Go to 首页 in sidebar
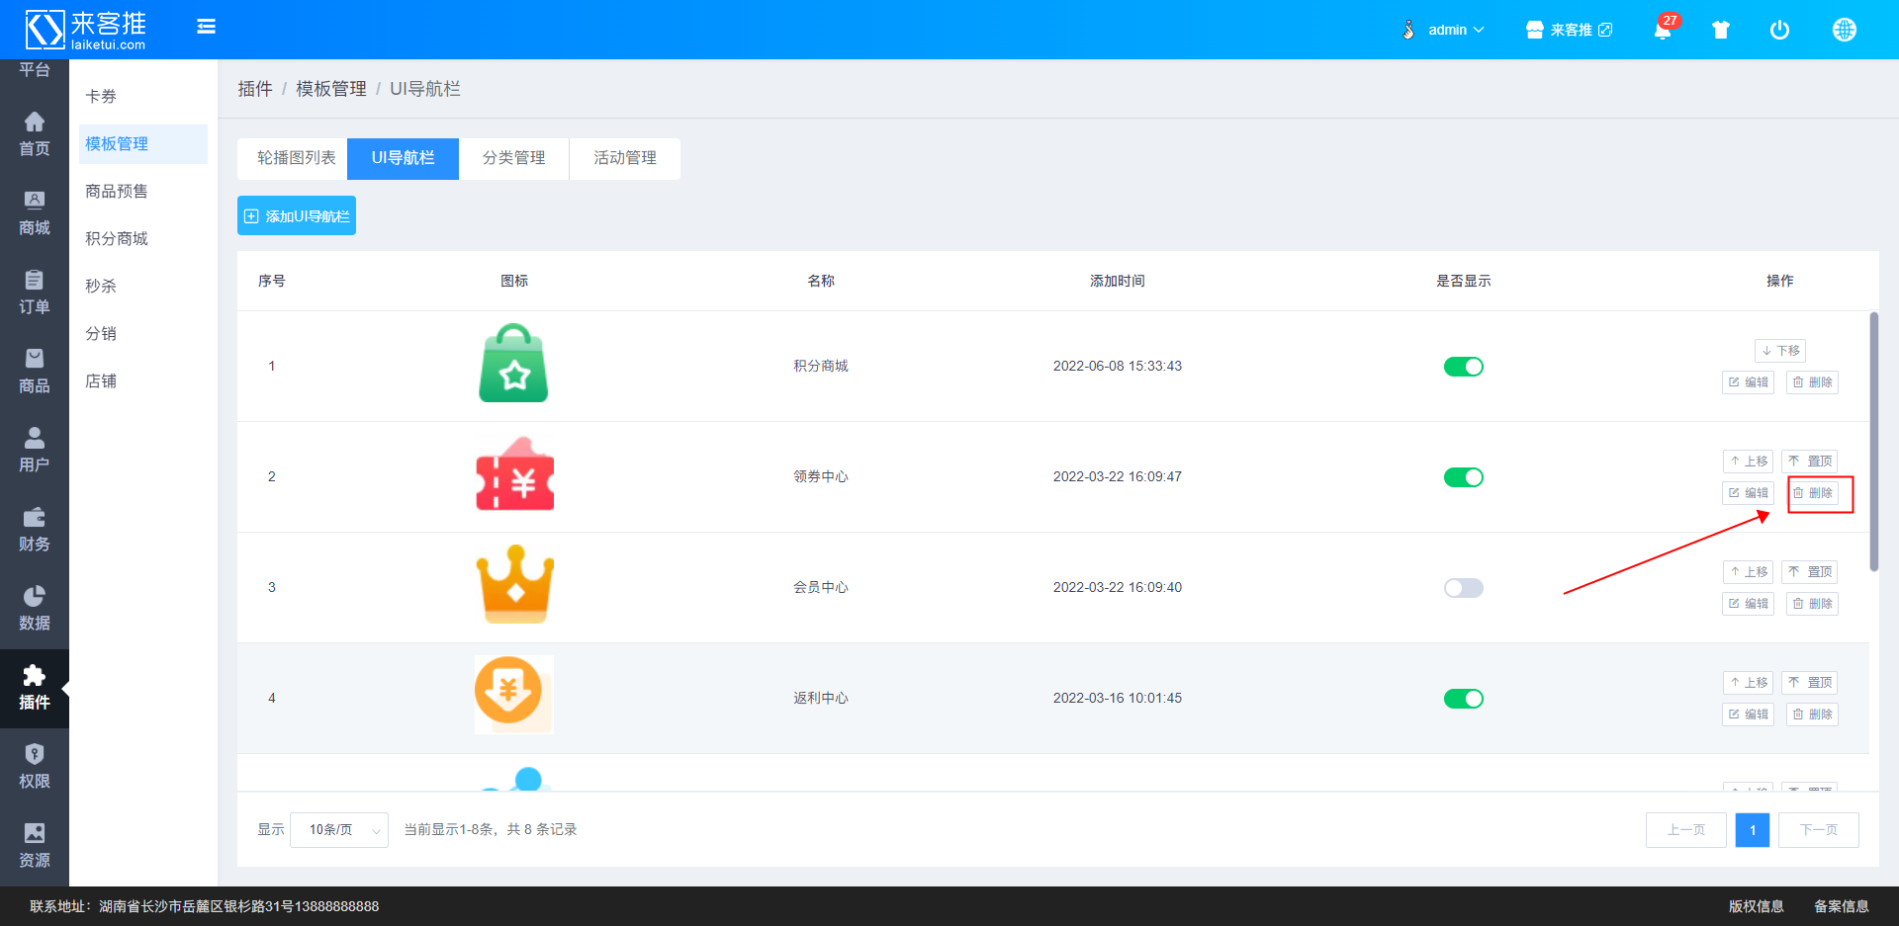This screenshot has width=1899, height=926. point(35,134)
